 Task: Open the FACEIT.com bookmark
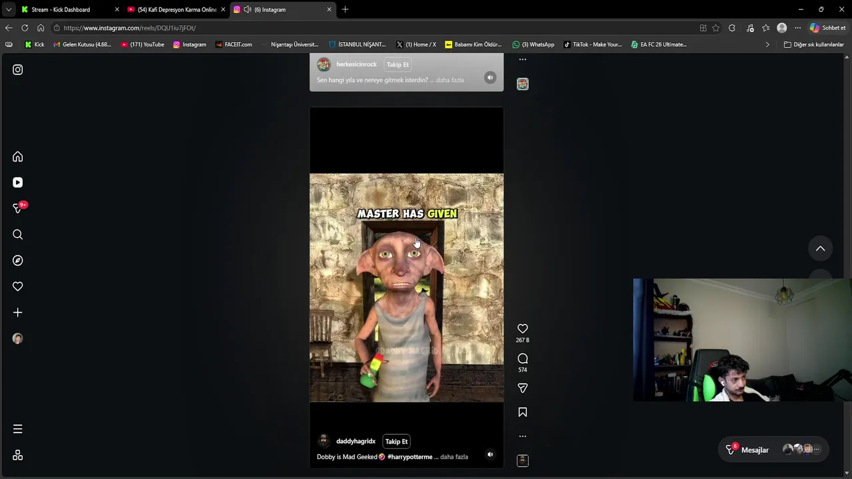tap(234, 45)
